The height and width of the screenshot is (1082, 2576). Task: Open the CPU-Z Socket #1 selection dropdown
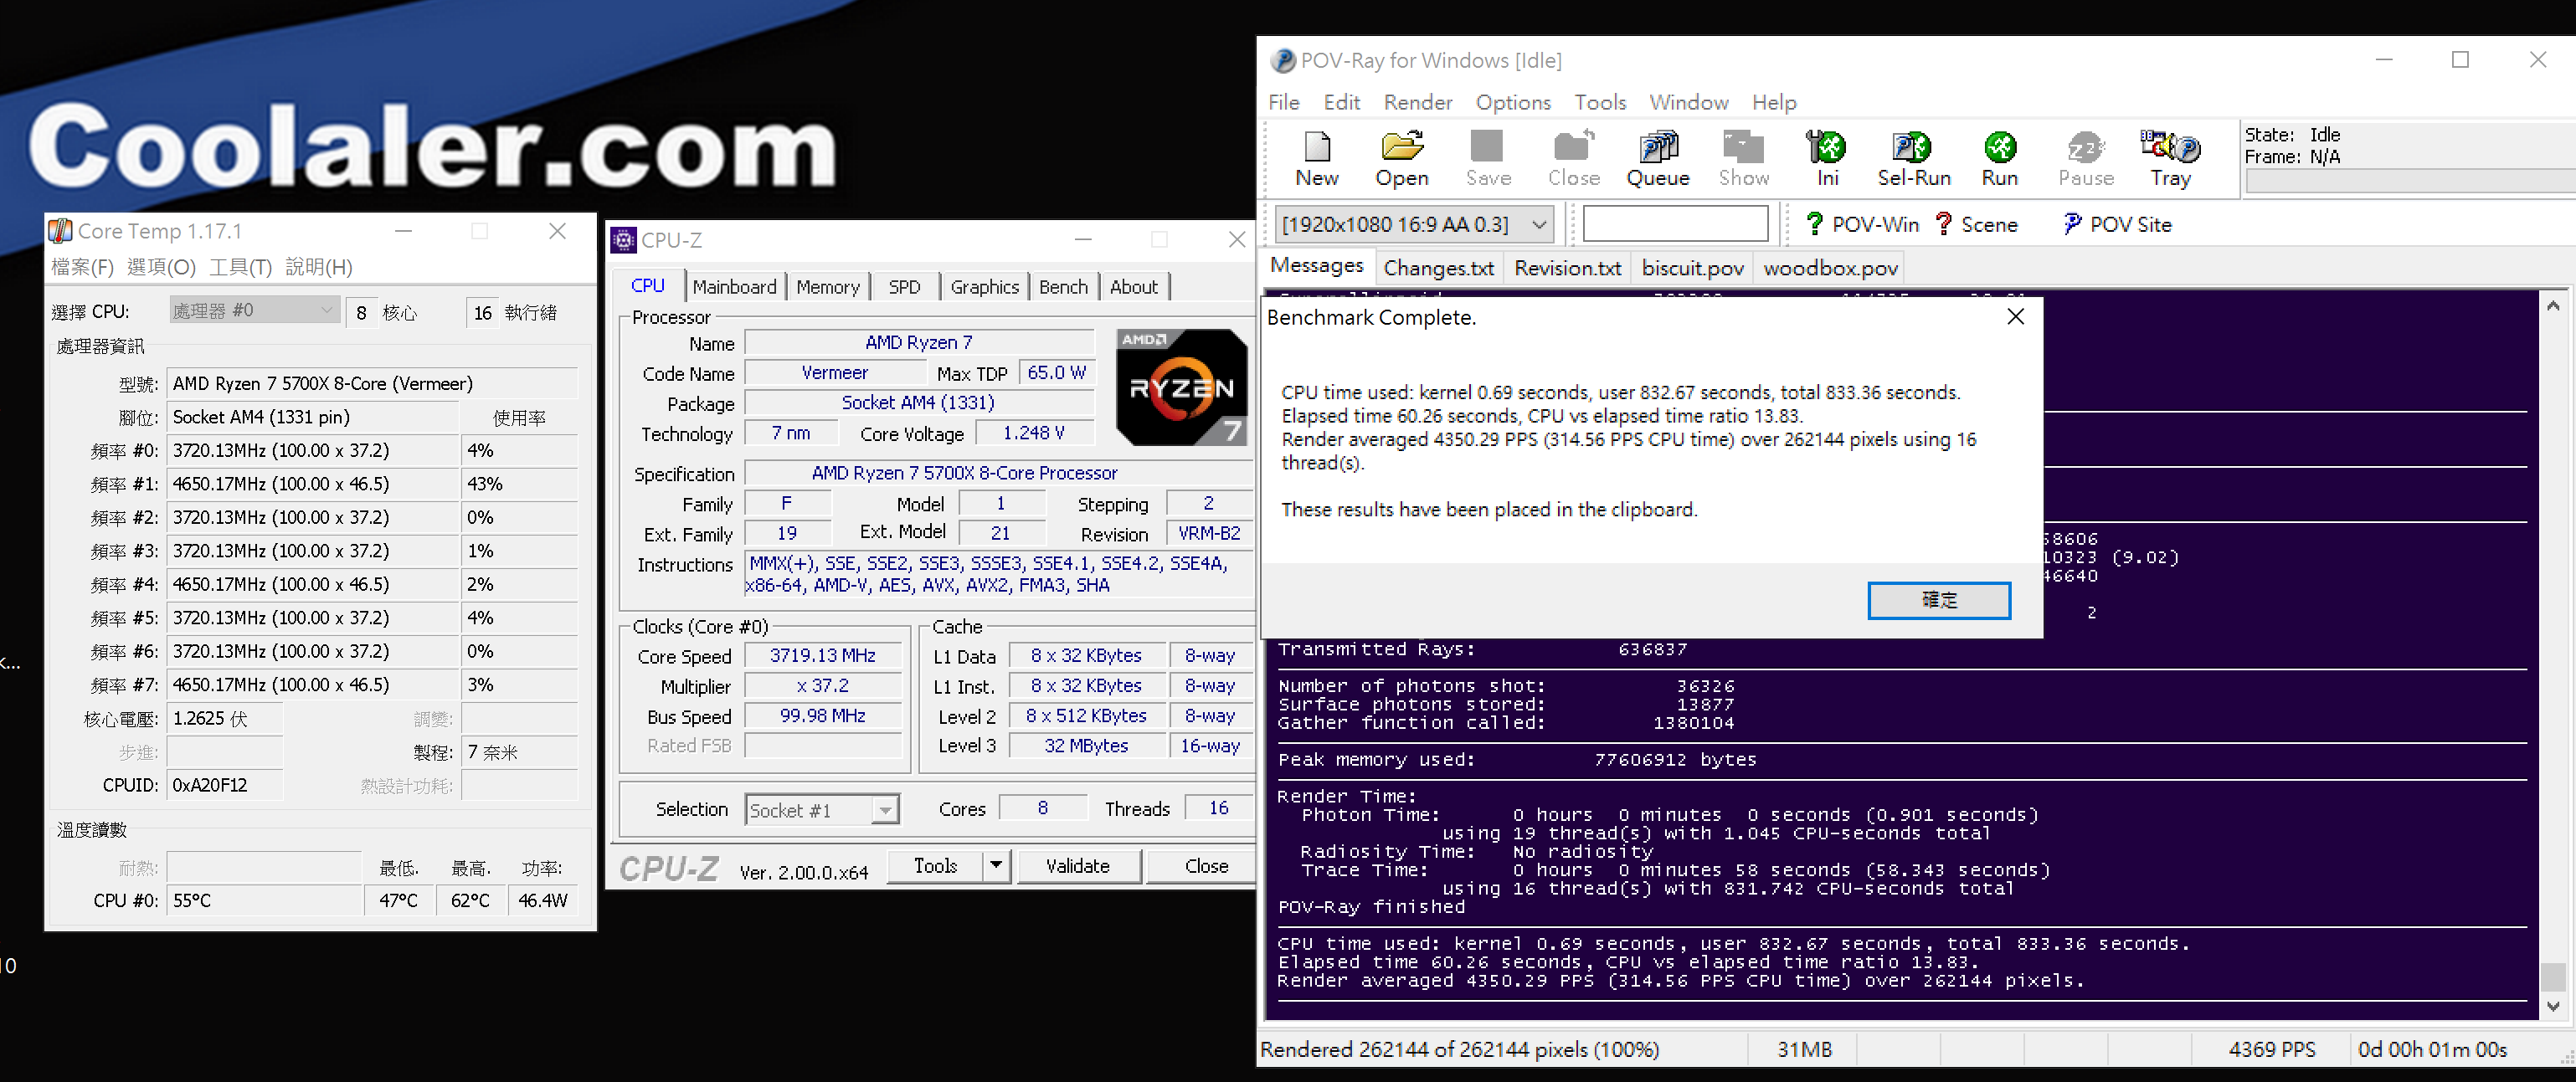point(822,810)
